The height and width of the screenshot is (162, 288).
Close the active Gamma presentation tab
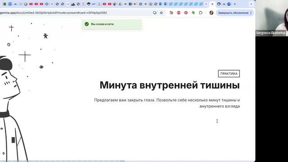pyautogui.click(x=212, y=4)
